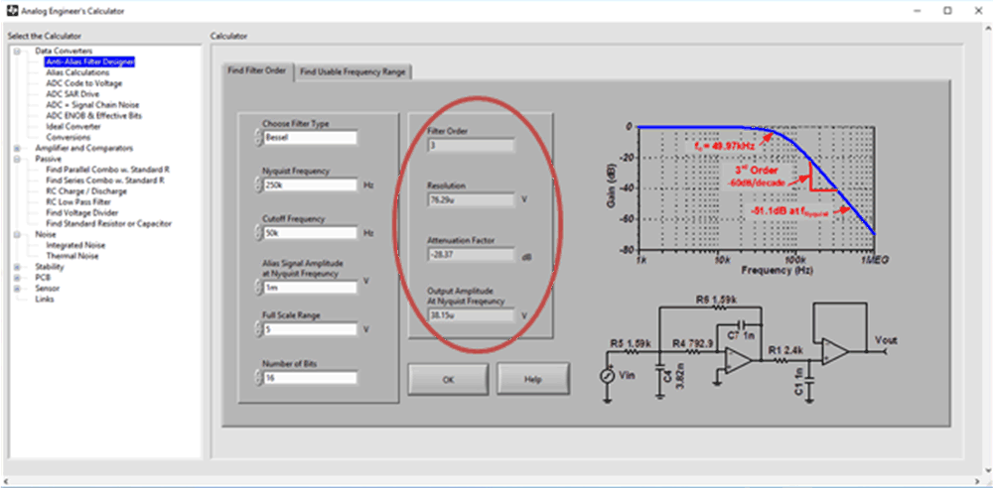994x488 pixels.
Task: Click the Number of Bits stepper arrows
Action: coord(258,378)
